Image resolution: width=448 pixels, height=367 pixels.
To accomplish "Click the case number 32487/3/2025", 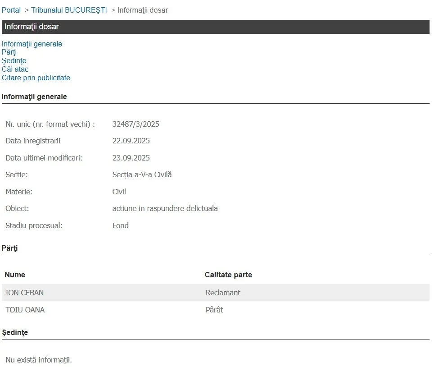I will pyautogui.click(x=136, y=124).
